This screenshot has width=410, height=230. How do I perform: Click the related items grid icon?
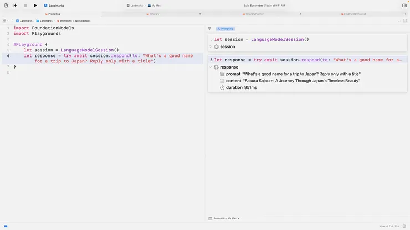(x=3, y=20)
